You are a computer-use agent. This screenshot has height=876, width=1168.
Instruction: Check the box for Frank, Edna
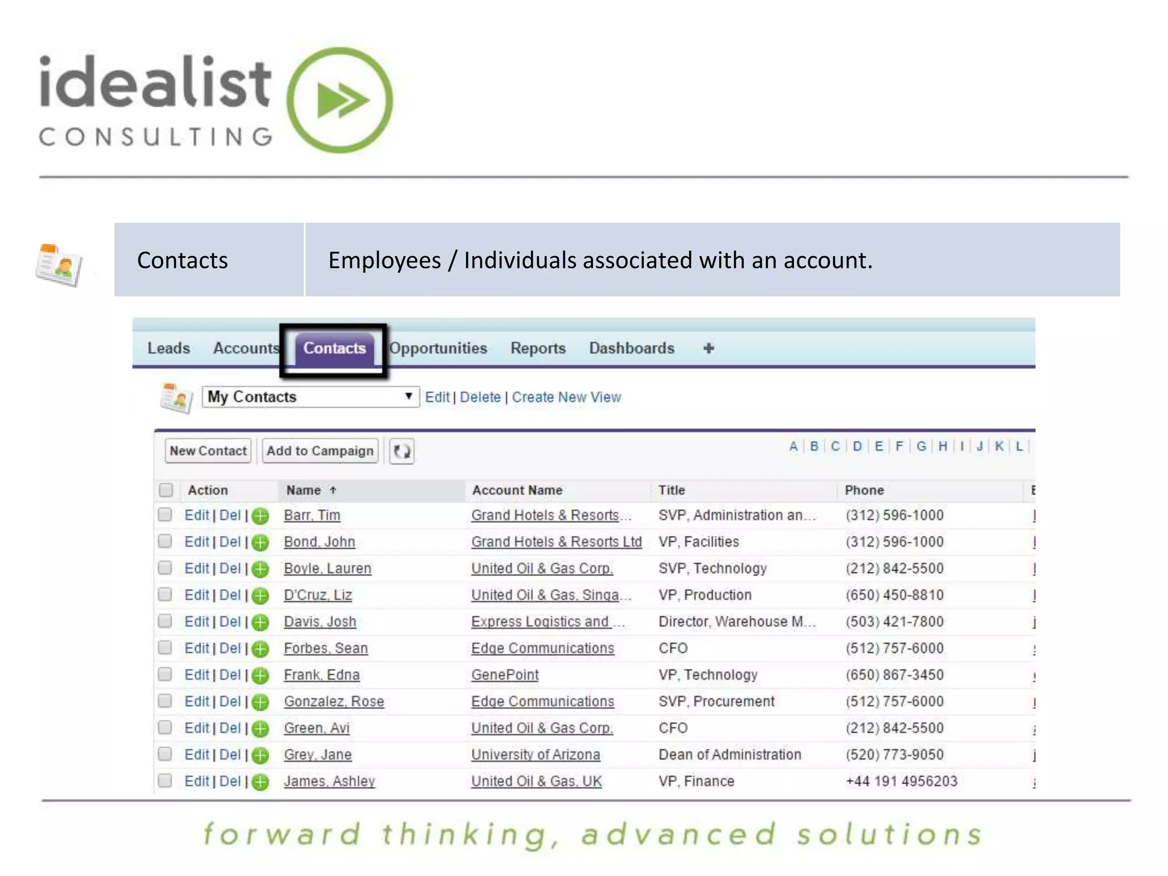tap(165, 675)
